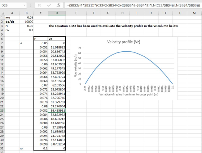This screenshot has height=153, width=202.
Task: Select column D header
Action: 57,13
